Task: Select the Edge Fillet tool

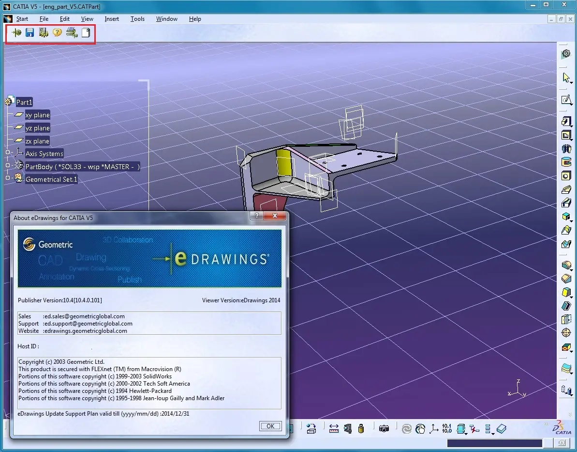Action: 566,265
